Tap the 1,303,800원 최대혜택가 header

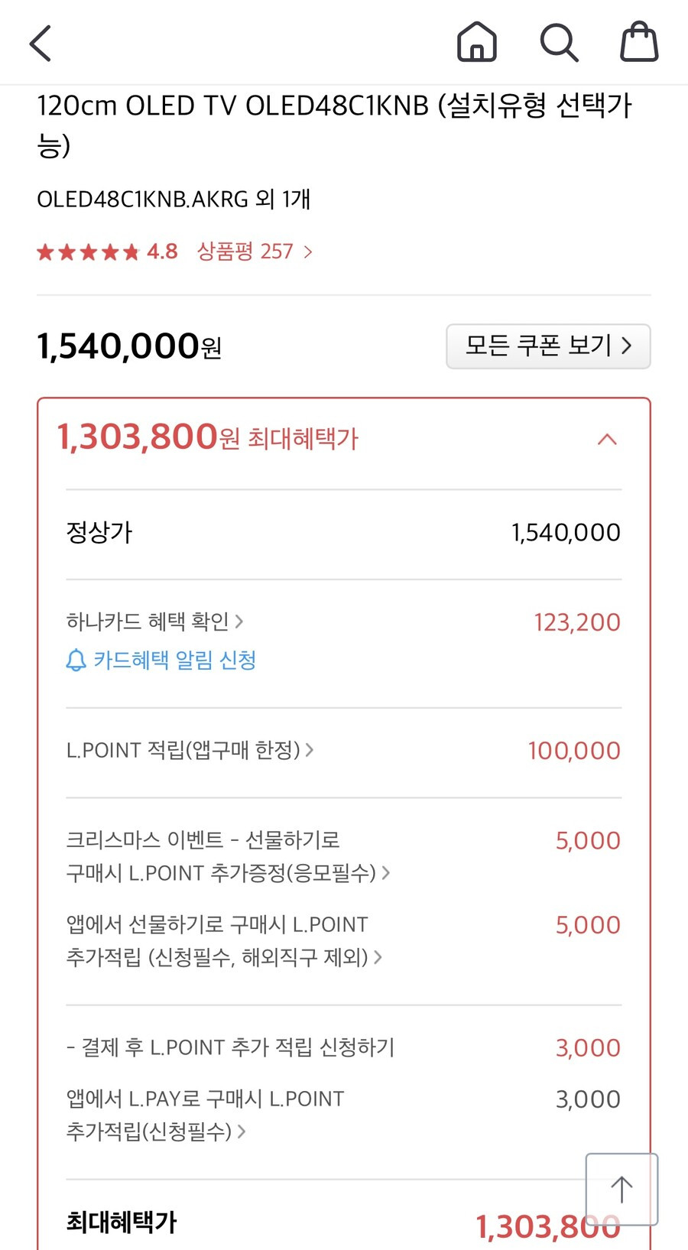[207, 437]
